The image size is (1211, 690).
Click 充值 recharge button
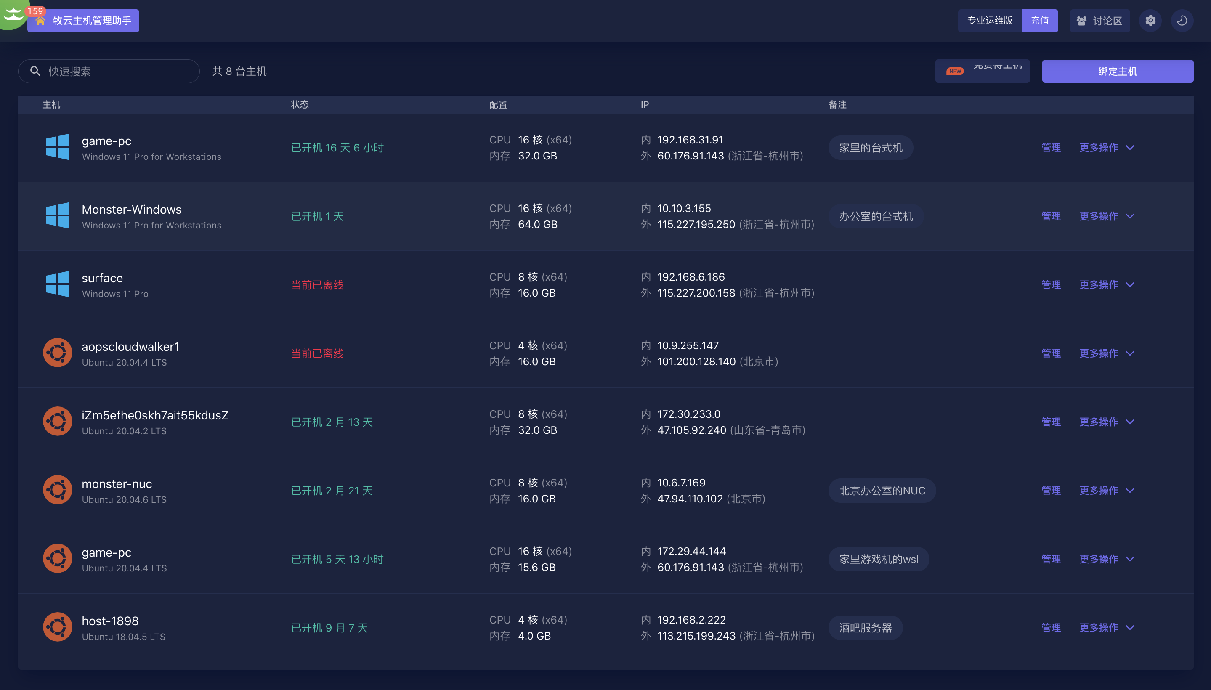pos(1039,21)
